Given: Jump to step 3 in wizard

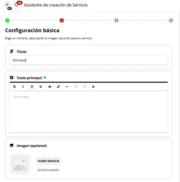Looking at the screenshot, I should tap(116, 20).
